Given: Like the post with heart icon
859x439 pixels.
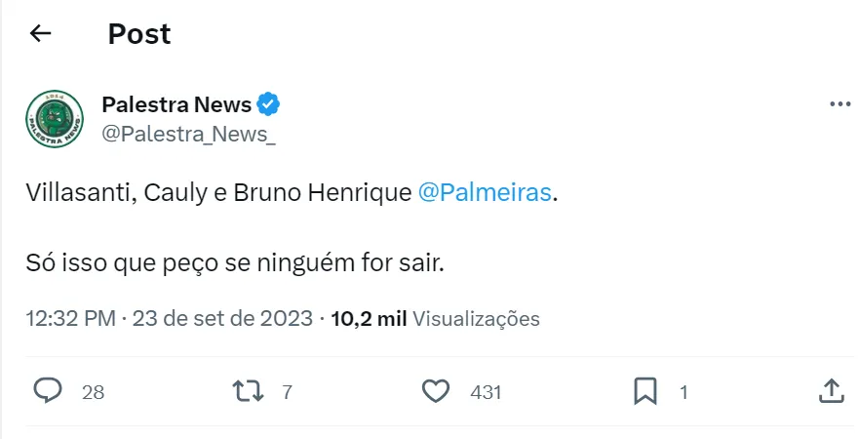Looking at the screenshot, I should pos(436,391).
